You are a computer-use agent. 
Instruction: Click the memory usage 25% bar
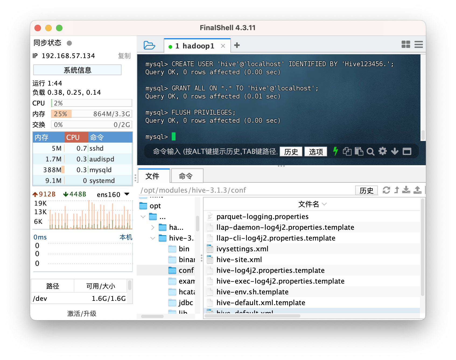click(92, 114)
